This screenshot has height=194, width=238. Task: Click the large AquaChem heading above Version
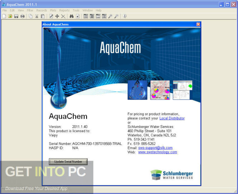[x=68, y=116]
